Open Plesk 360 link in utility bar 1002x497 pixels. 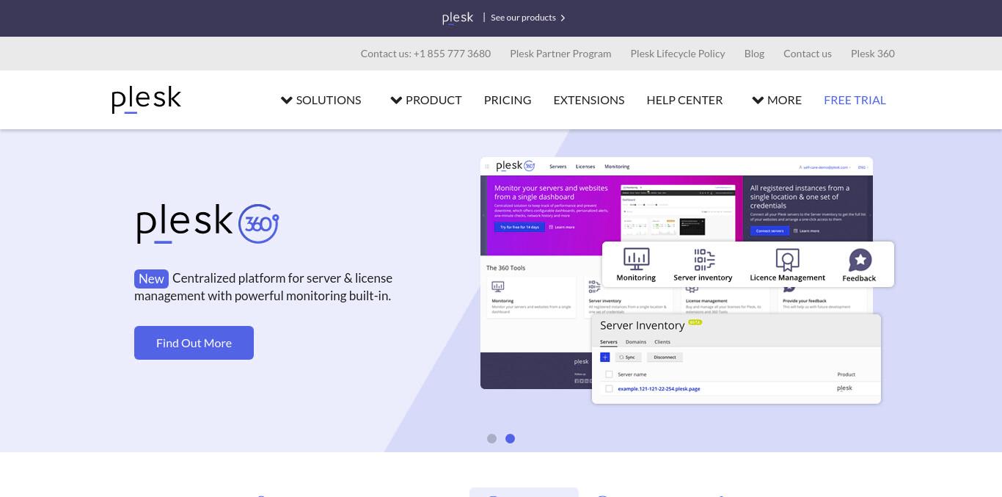click(873, 54)
